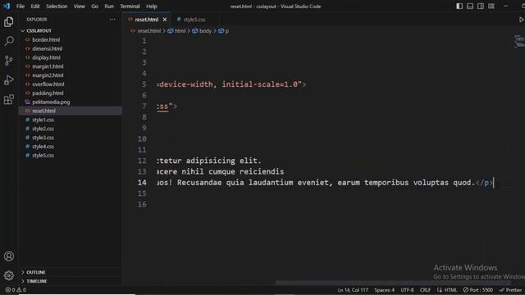Click the VS Code logo icon
525x295 pixels.
7,6
